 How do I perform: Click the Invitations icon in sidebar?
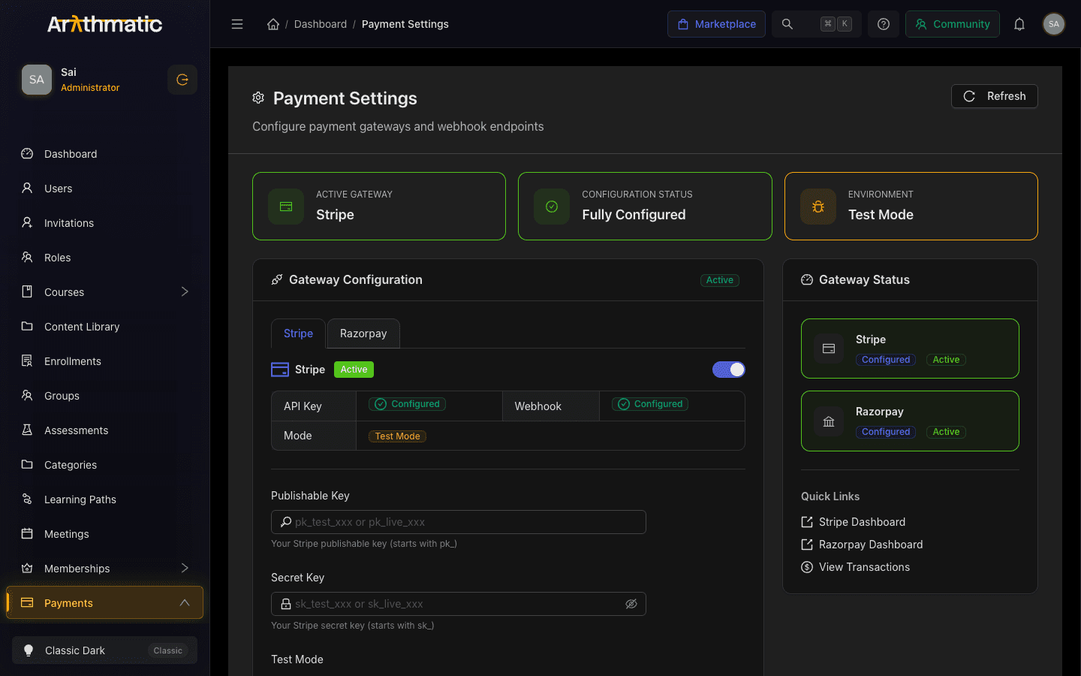(x=27, y=223)
